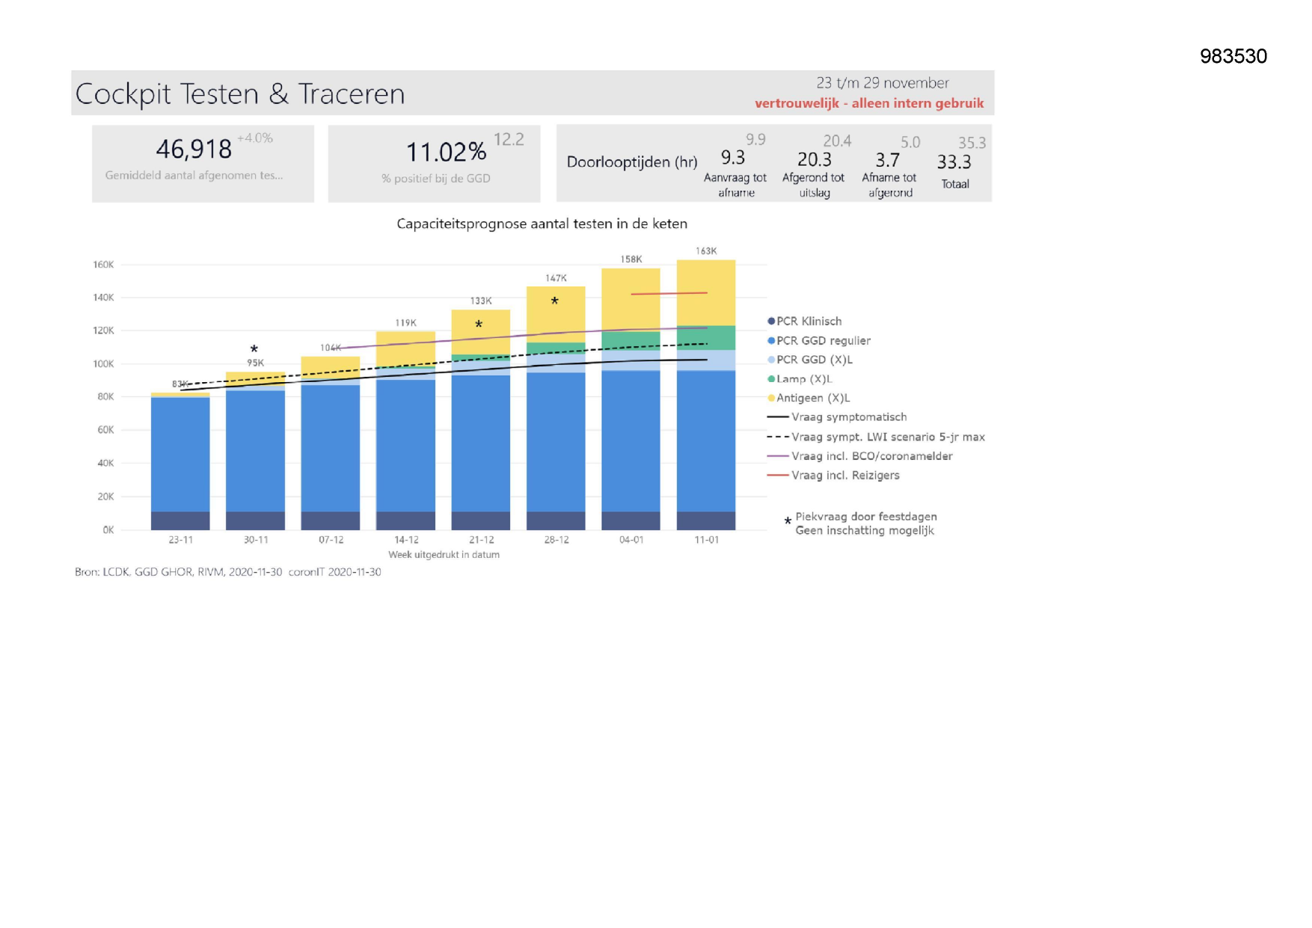Click the 46,918 average tests card
The width and height of the screenshot is (1312, 928).
(203, 163)
